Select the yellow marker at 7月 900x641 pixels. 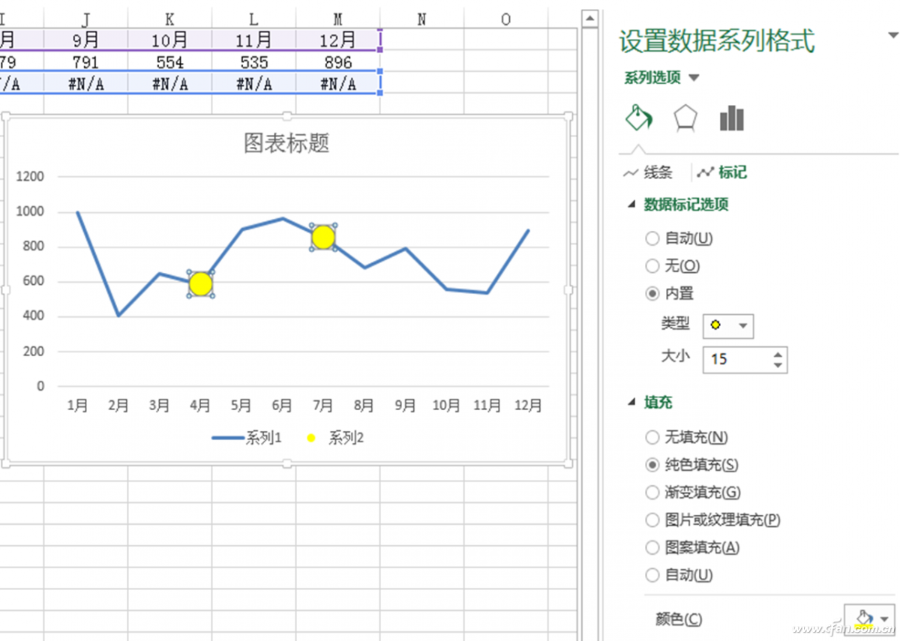click(323, 237)
